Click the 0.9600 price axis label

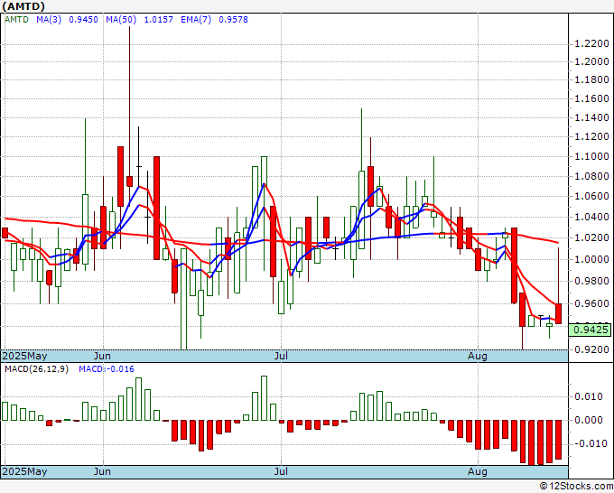point(591,303)
